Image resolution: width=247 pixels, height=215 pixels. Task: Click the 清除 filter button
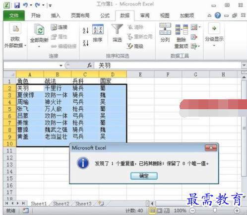[x=135, y=27]
